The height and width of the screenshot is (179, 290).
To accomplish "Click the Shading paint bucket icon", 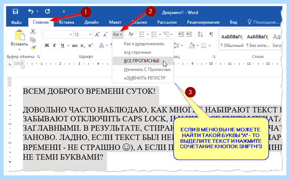I will tap(192, 45).
